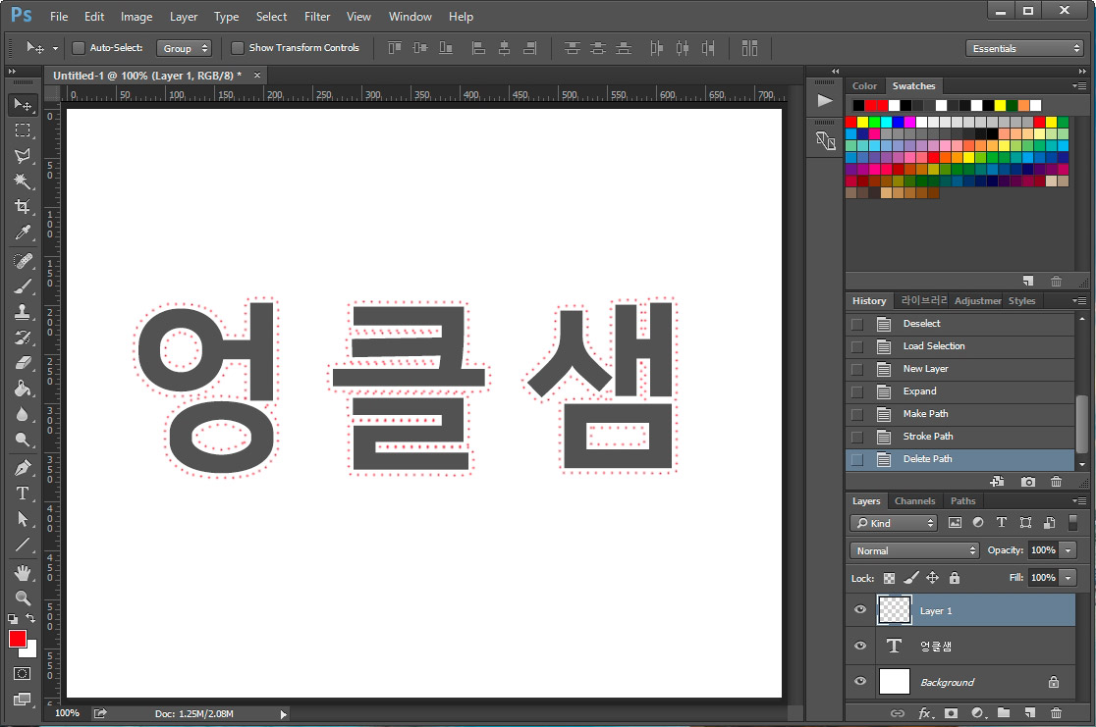Screen dimensions: 1096x727
Task: Choose the Polygonal Lasso tool
Action: tap(23, 156)
